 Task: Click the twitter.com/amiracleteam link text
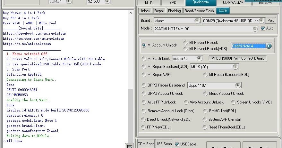point(34,39)
